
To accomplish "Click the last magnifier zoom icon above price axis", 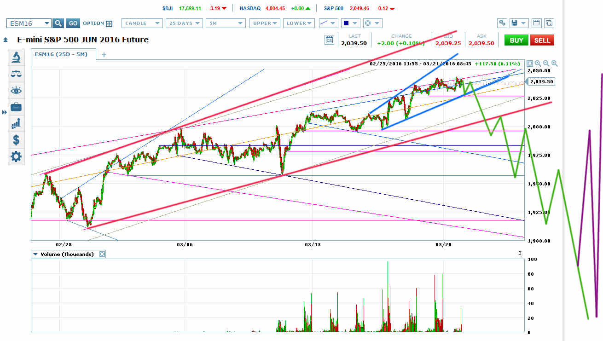I will [x=555, y=64].
